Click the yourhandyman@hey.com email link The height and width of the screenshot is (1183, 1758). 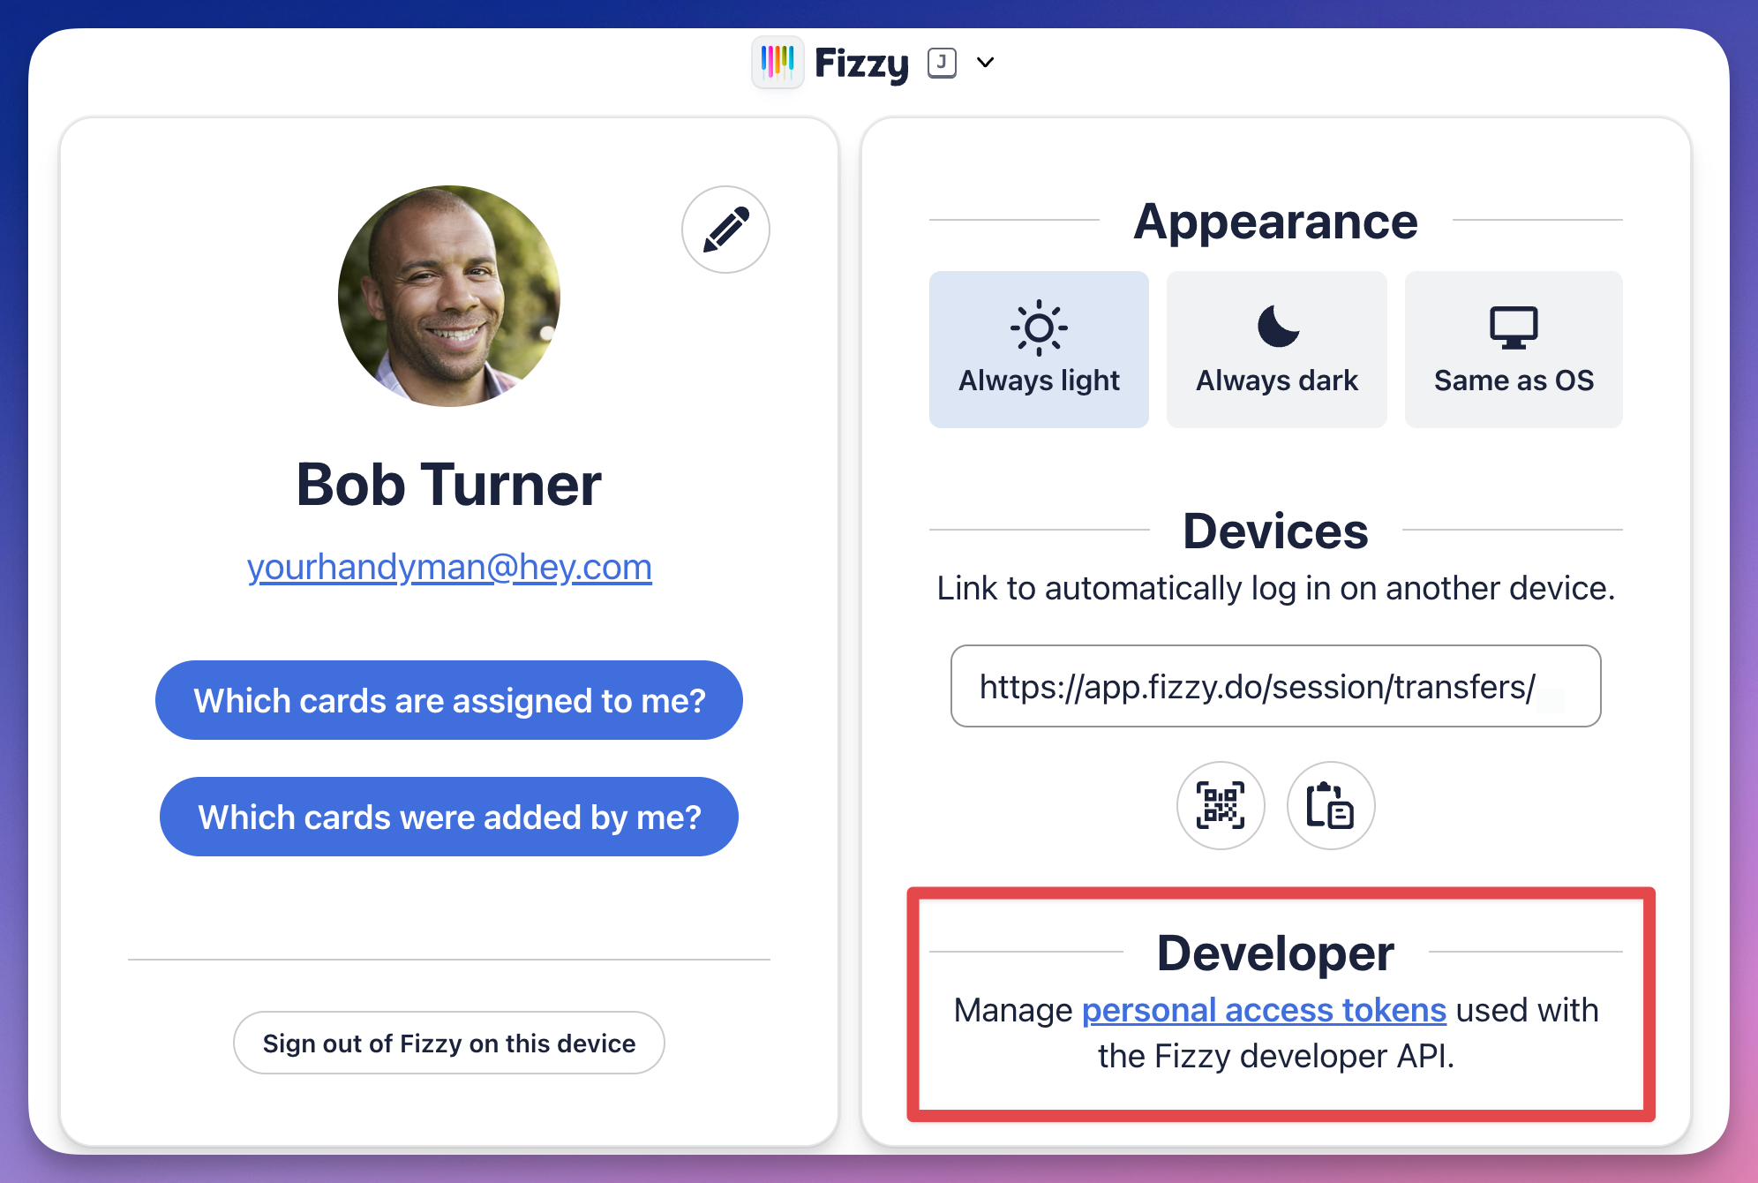point(449,567)
